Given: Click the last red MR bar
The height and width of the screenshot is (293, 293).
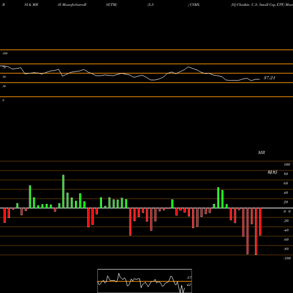Looking at the screenshot, I should click(x=260, y=222).
